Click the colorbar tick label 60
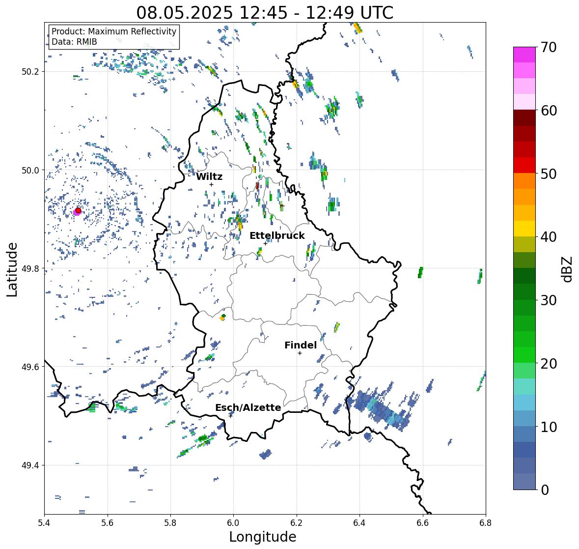 pos(549,111)
